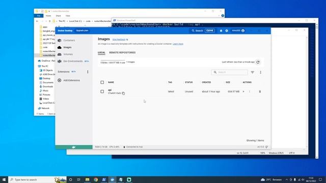The height and width of the screenshot is (183, 326).
Task: Open View tab in File Explorer
Action: coord(68,16)
